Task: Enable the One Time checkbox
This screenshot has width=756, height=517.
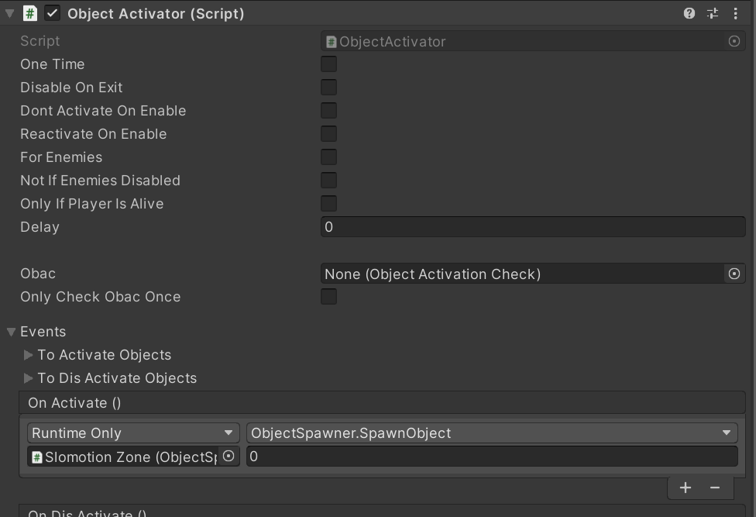Action: coord(328,64)
